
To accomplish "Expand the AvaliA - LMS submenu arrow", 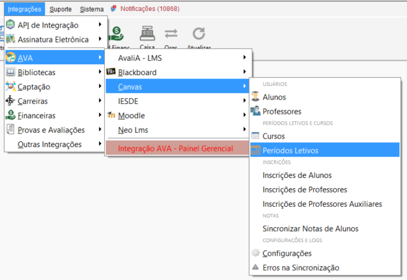I will tap(244, 57).
